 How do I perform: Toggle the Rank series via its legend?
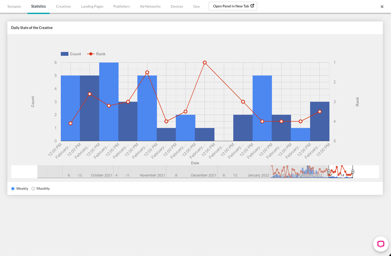point(100,54)
